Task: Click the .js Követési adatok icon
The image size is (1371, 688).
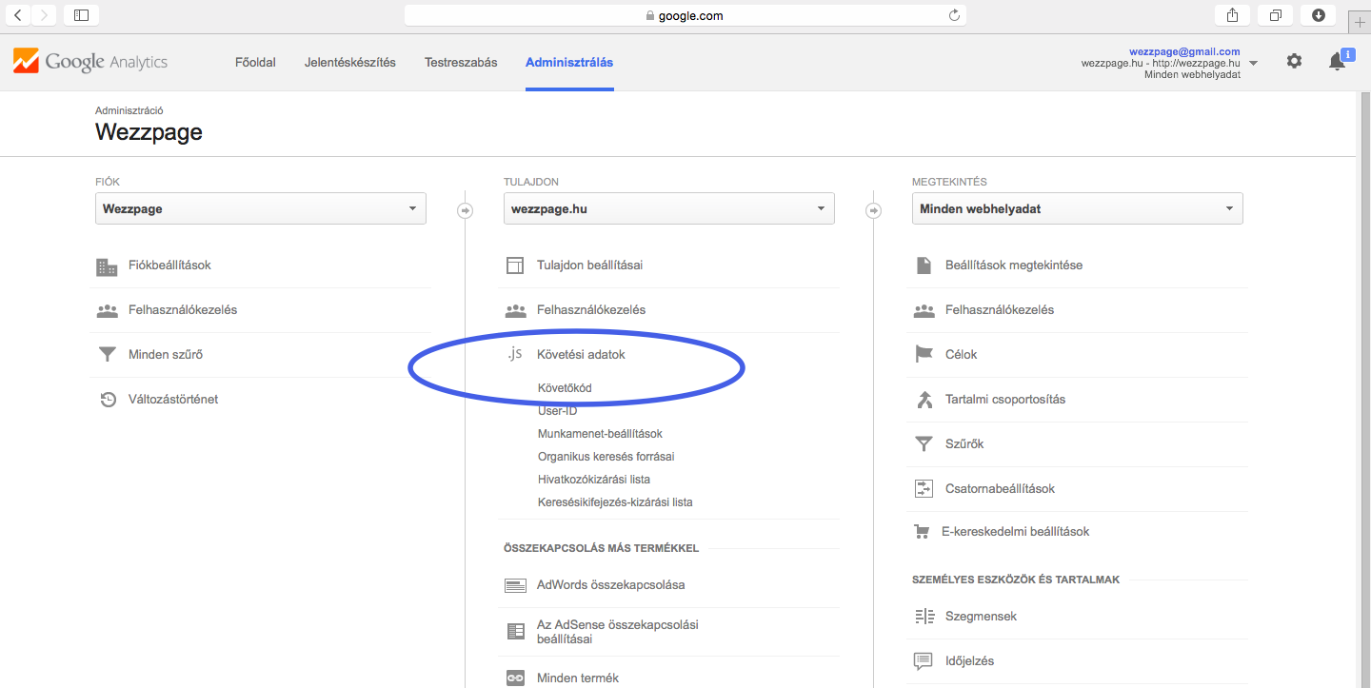Action: tap(515, 354)
